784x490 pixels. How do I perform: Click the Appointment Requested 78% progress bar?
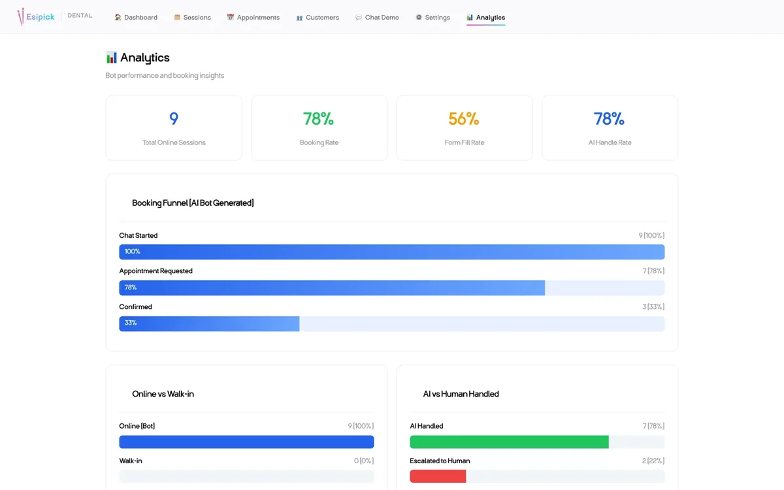pos(392,287)
